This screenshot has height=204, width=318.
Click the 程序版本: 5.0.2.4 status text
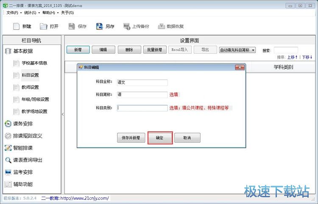click(x=20, y=198)
